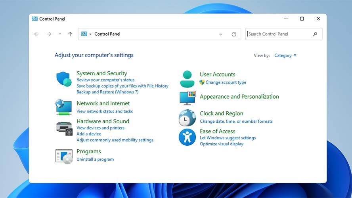The image size is (352, 198).
Task: Open the Network and Internet globe icon
Action: point(63,107)
